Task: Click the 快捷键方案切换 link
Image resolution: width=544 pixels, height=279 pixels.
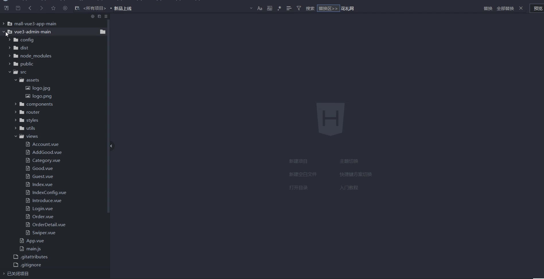Action: pos(356,174)
